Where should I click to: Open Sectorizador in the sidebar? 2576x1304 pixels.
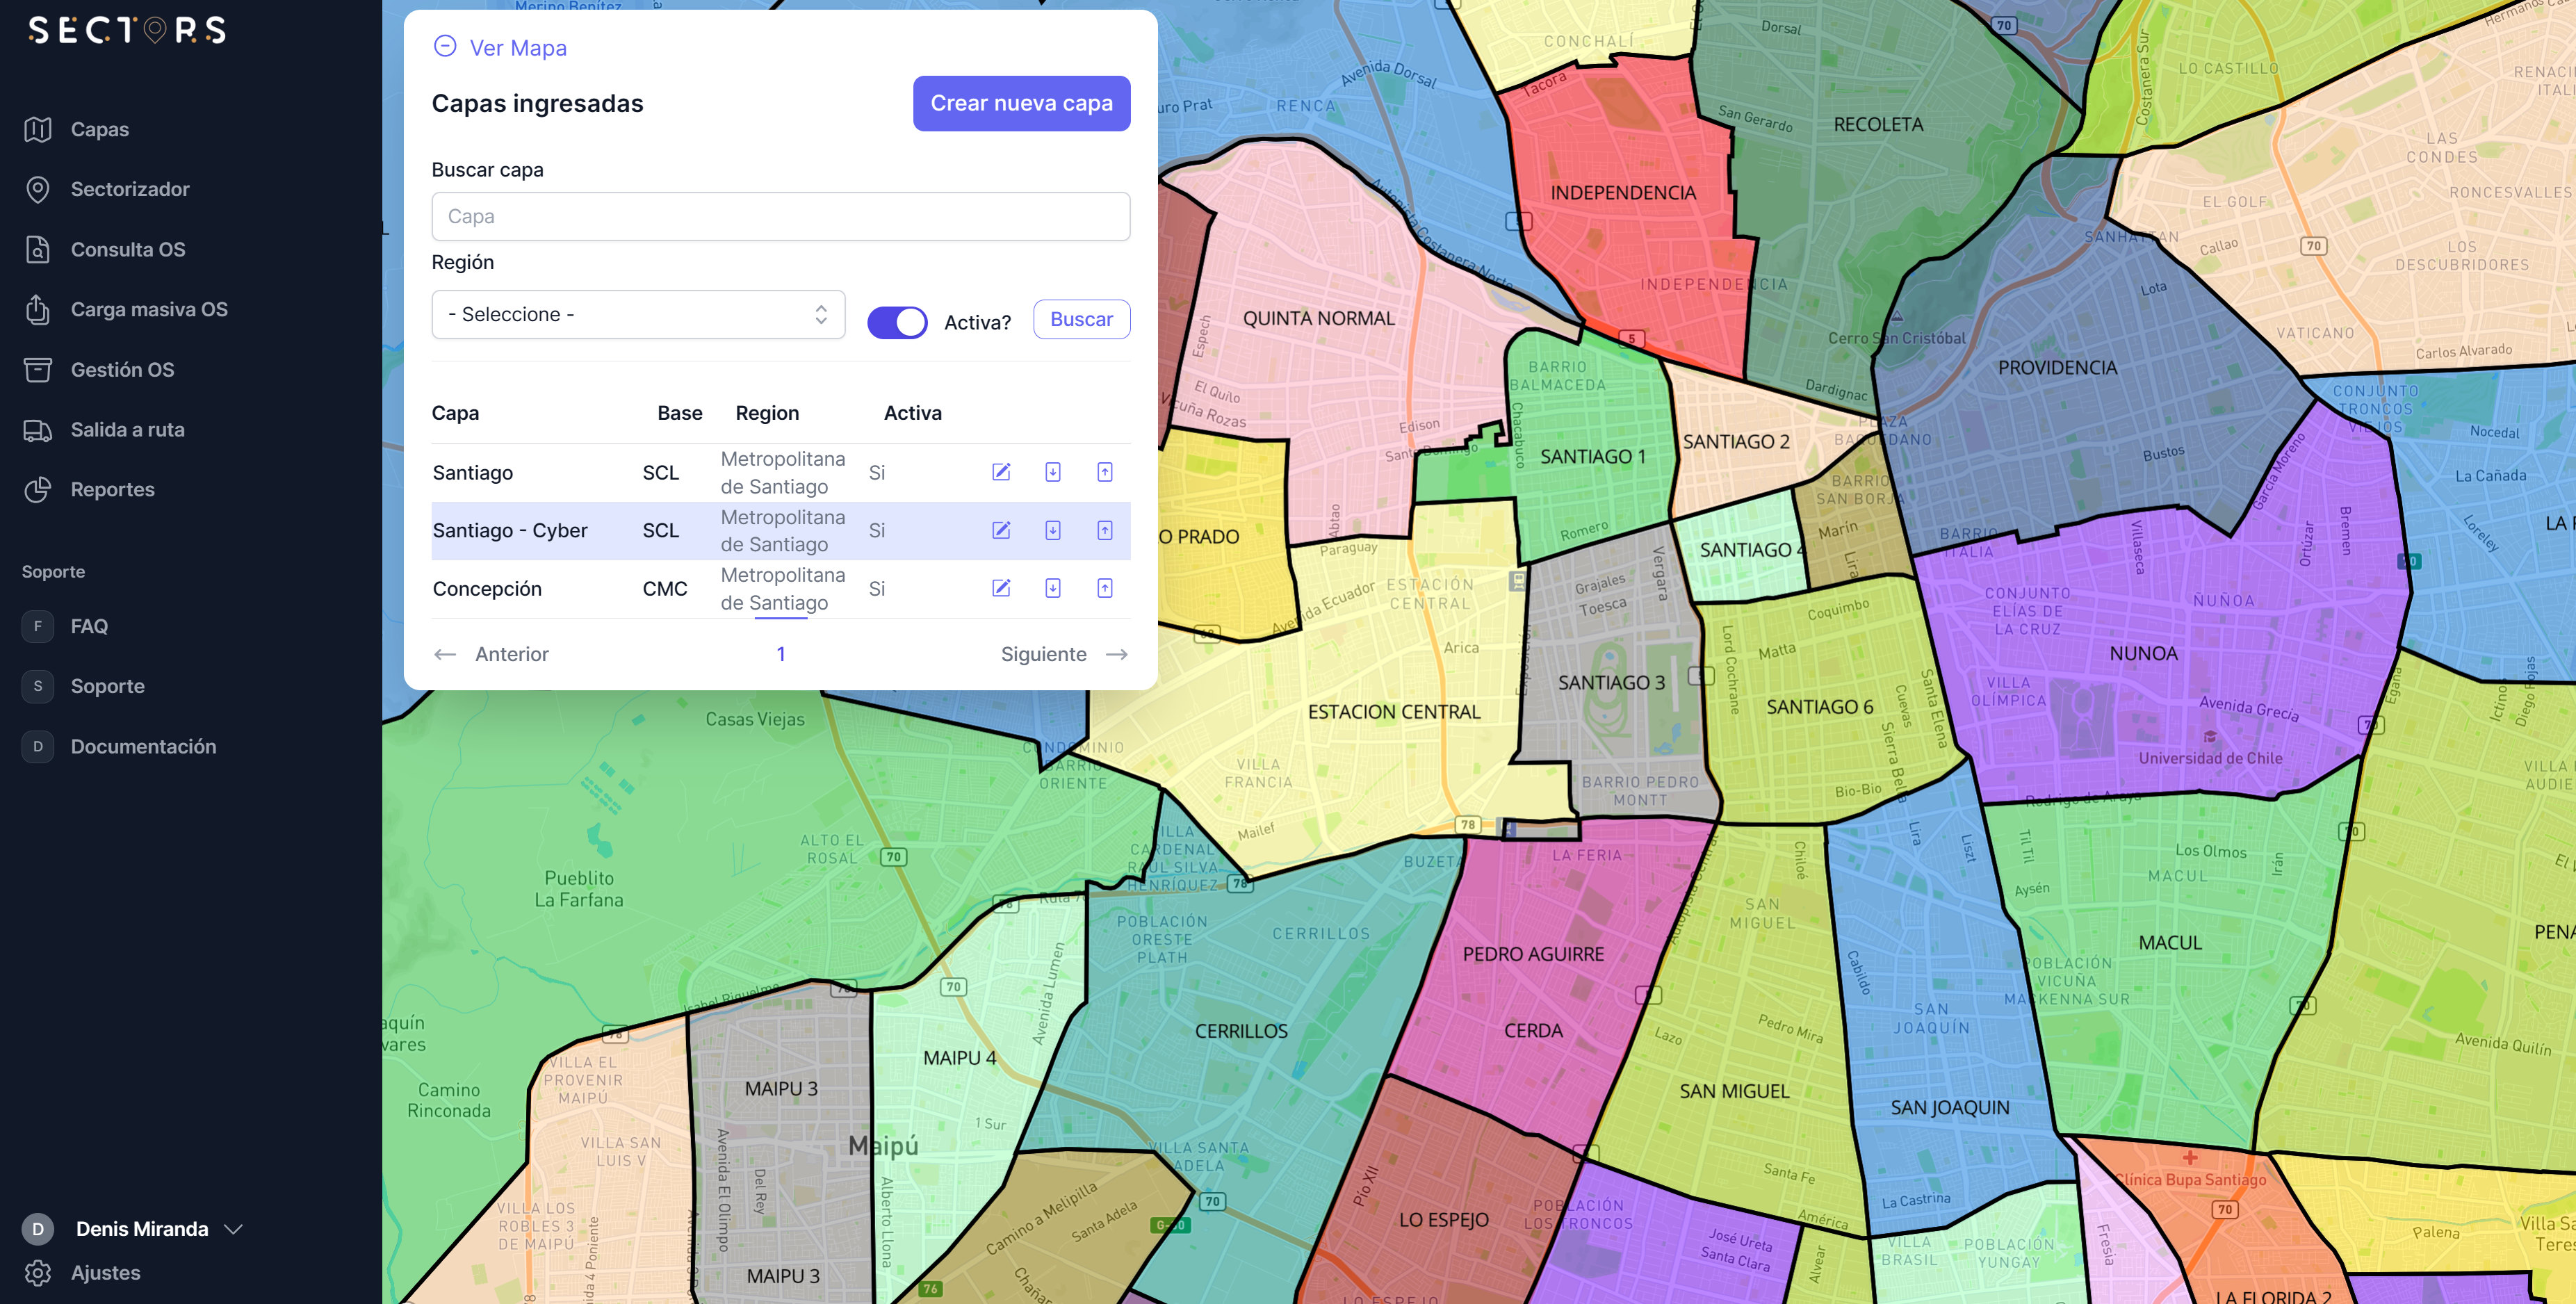[x=129, y=189]
